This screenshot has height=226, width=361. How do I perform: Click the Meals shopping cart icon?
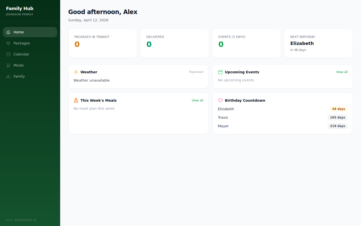[x=8, y=65]
